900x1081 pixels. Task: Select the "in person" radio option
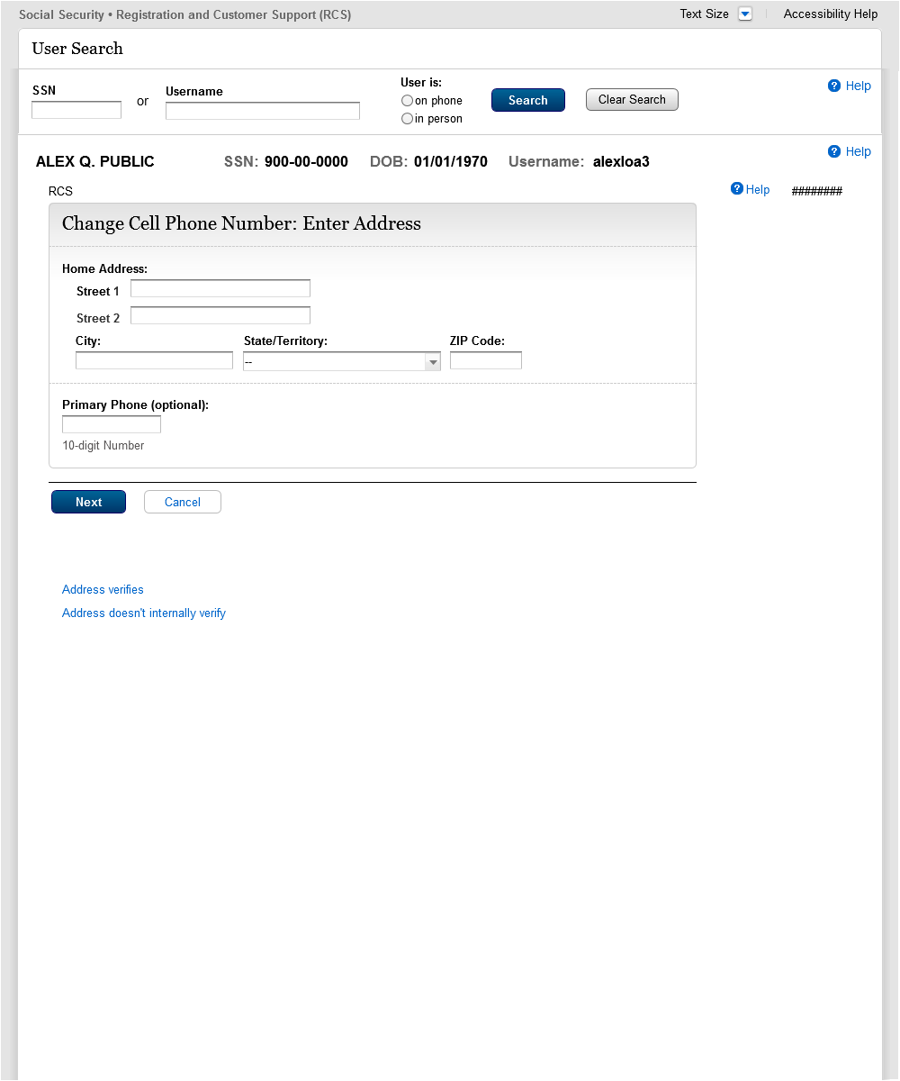coord(407,119)
